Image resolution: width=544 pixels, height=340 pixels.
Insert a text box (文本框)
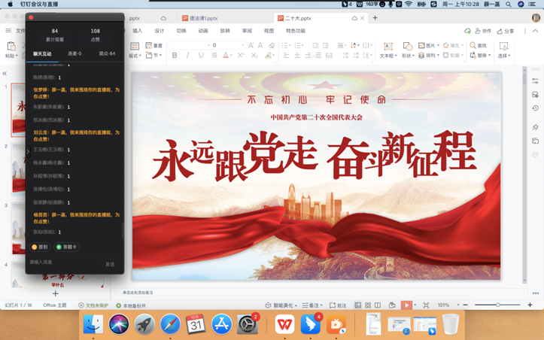387,50
